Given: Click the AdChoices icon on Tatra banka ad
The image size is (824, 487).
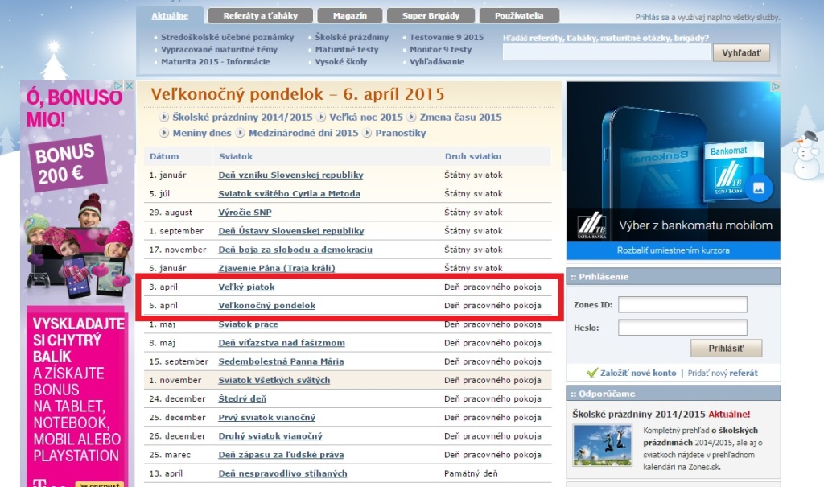Looking at the screenshot, I should point(776,87).
